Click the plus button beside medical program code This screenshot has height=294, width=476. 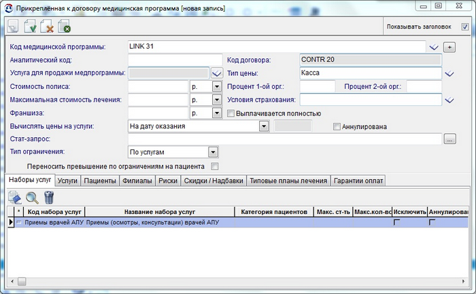pyautogui.click(x=449, y=47)
